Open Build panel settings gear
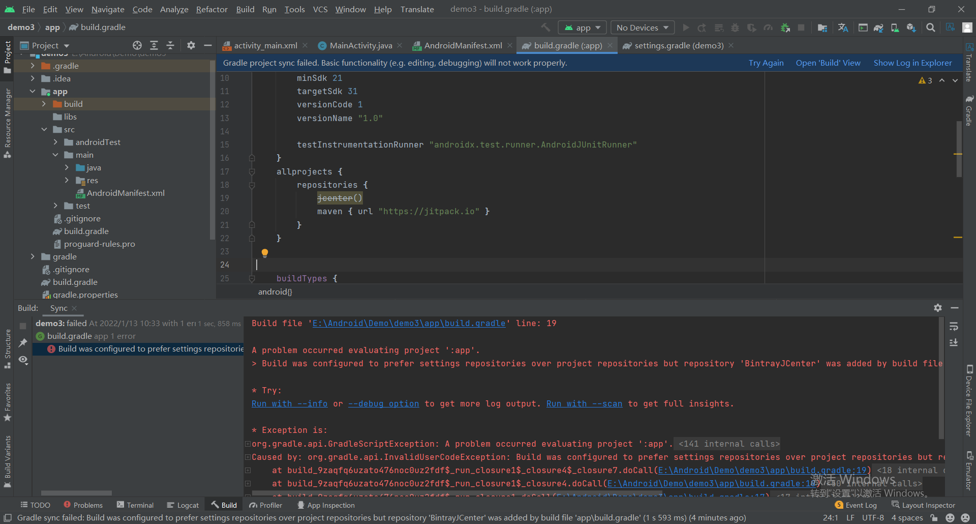The width and height of the screenshot is (976, 524). click(938, 308)
